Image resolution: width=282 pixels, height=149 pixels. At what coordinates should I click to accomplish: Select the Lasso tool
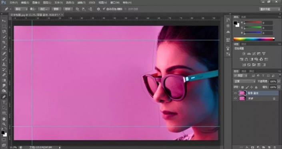[4, 32]
